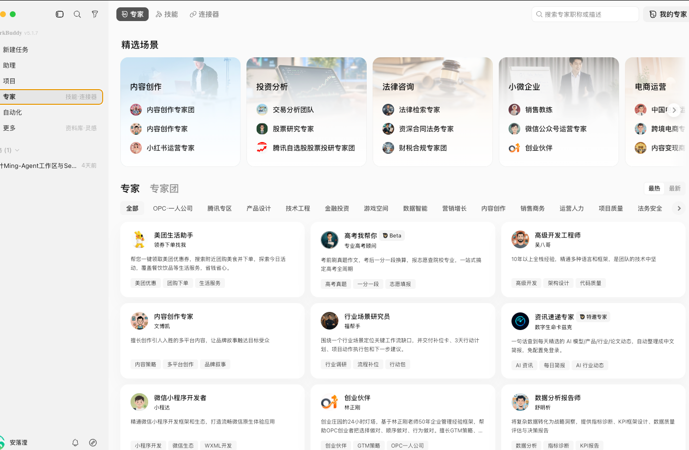
Task: Switch to the 技能 tab
Action: [x=167, y=14]
